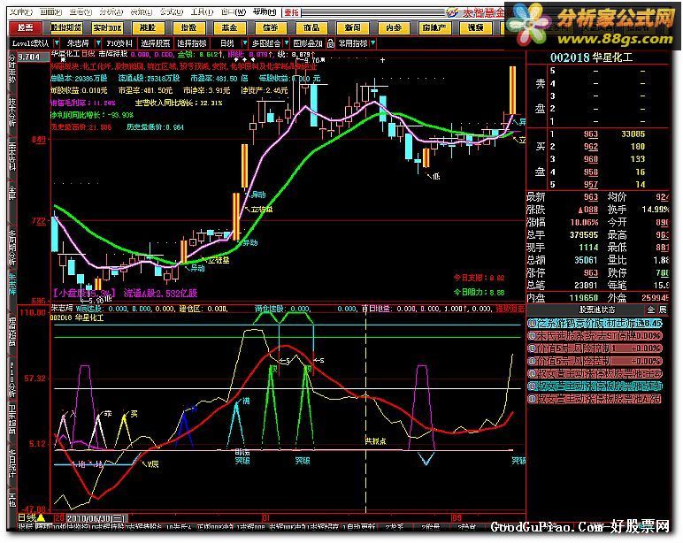Expand the 日线 period dropdown arrow
Image resolution: width=683 pixels, height=543 pixels.
244,43
